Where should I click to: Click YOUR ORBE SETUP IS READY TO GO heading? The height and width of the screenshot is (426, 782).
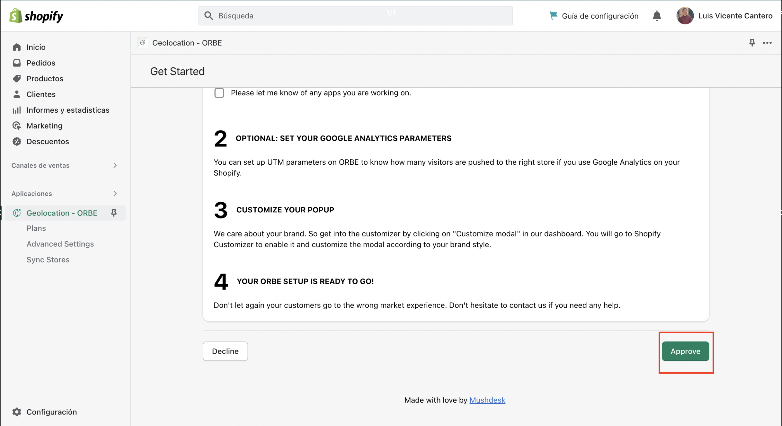point(305,281)
